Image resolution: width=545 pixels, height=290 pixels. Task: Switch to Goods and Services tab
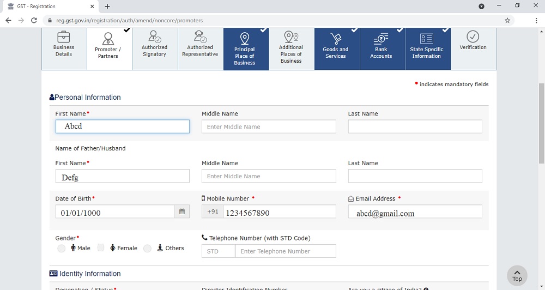[337, 49]
